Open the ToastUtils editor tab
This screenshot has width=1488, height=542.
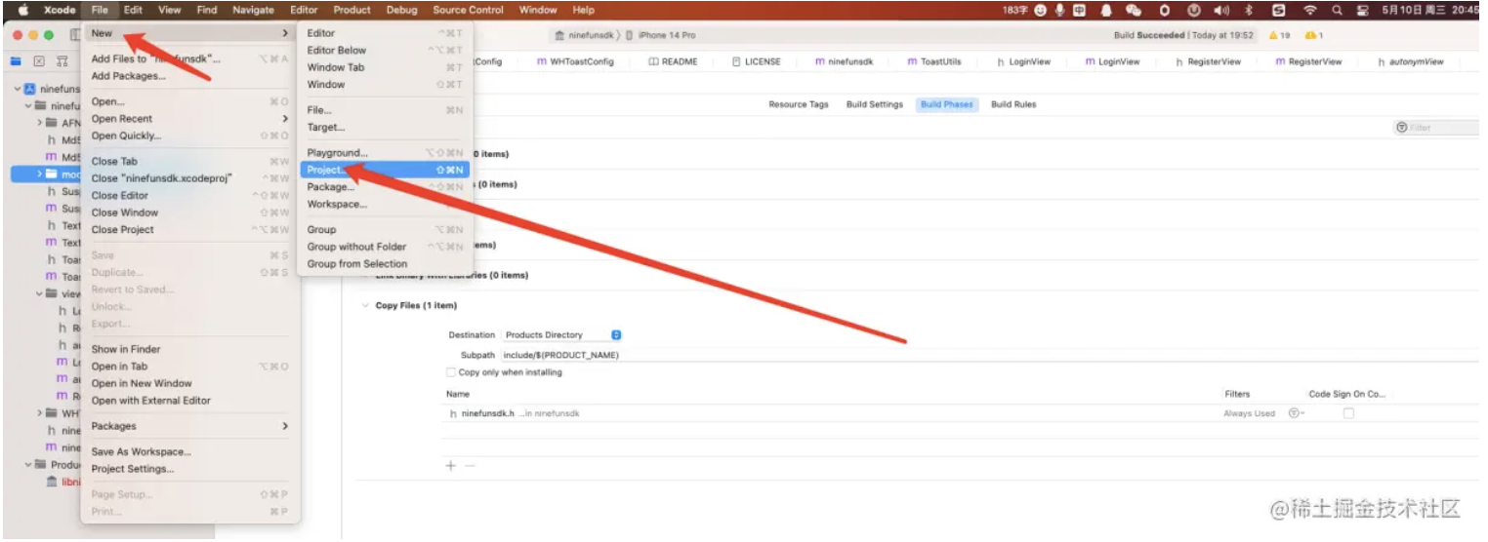pyautogui.click(x=933, y=61)
